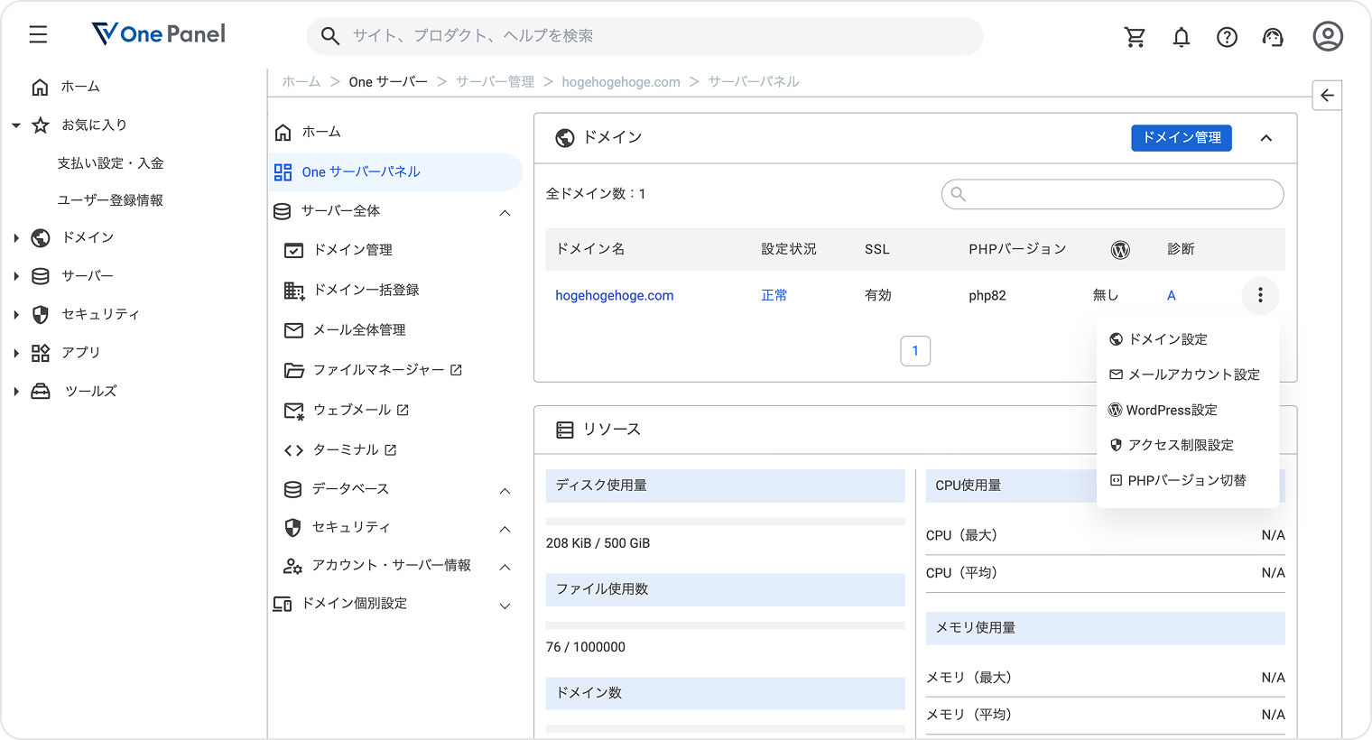Open the user account profile icon

pos(1327,36)
